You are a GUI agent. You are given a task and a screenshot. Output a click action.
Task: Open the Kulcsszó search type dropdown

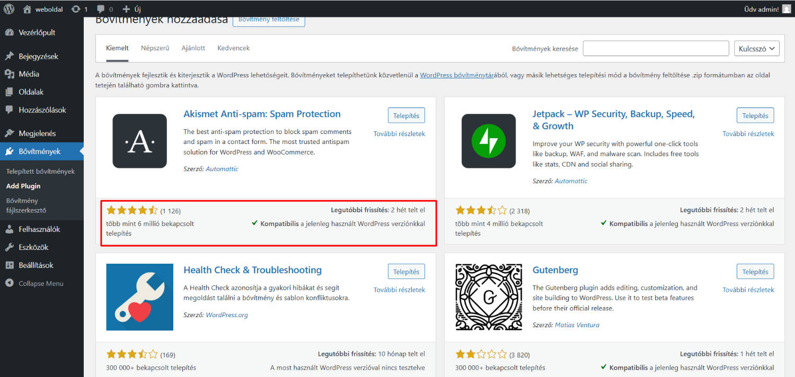coord(757,48)
